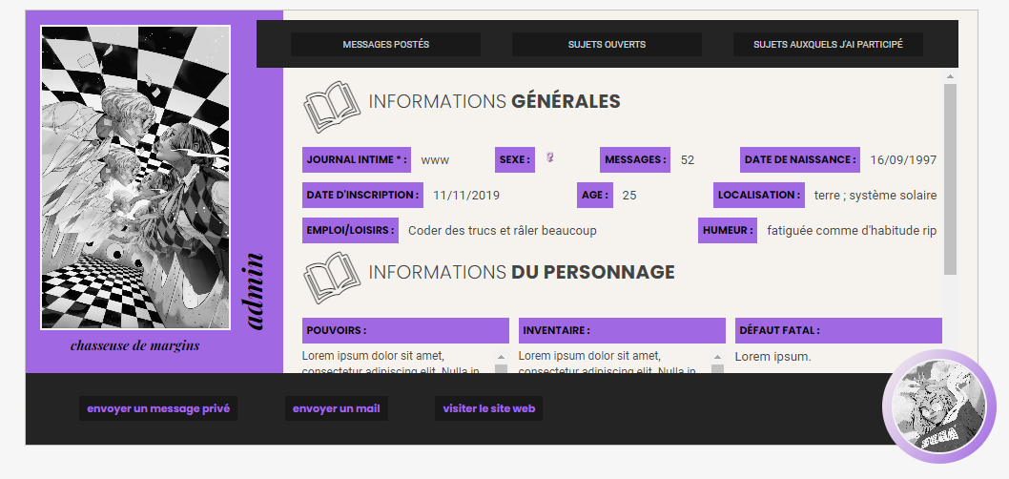Screen dimensions: 1009x479
Task: Click birth date value 16/09/1997
Action: 903,160
